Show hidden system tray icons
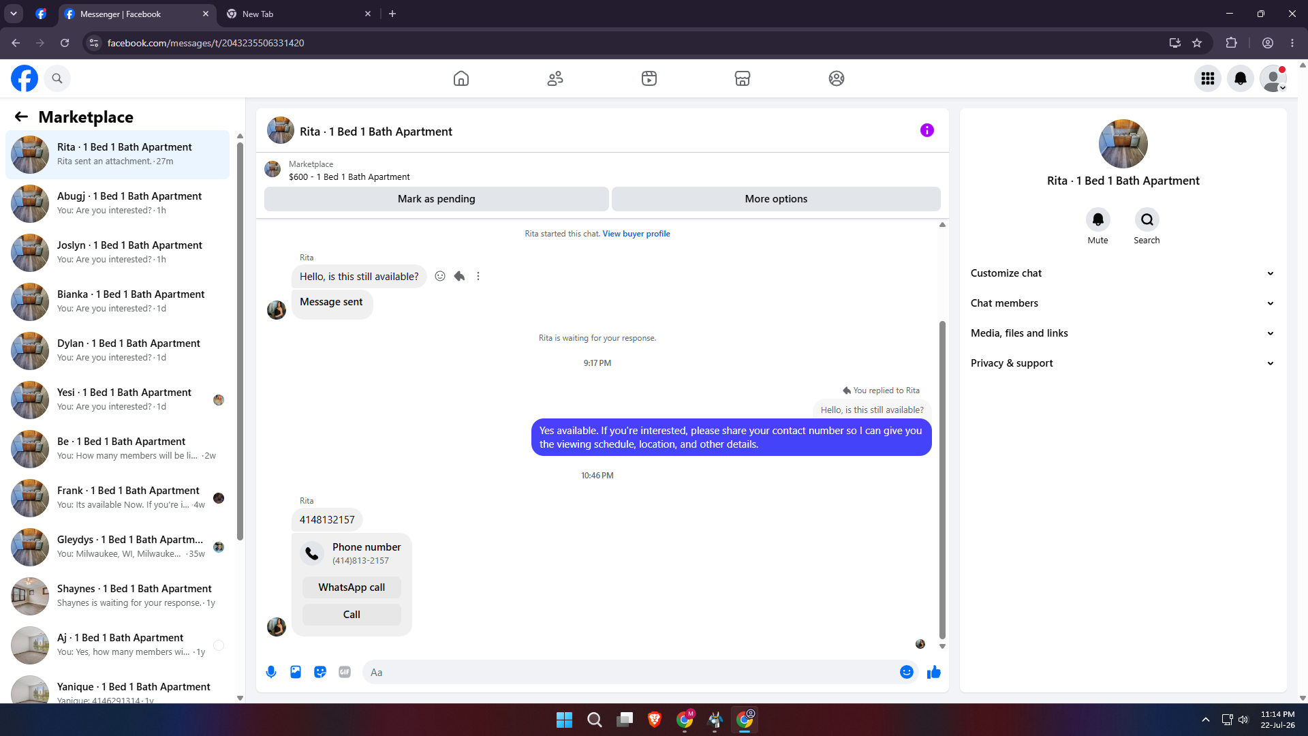This screenshot has height=736, width=1308. [1206, 720]
